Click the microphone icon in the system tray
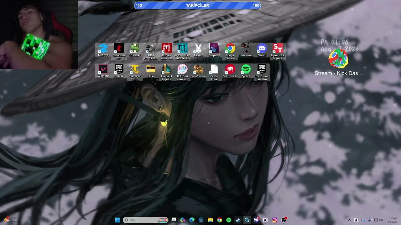 (x=370, y=220)
